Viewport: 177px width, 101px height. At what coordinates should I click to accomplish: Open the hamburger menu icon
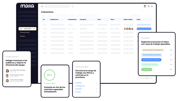pyautogui.click(x=42, y=6)
